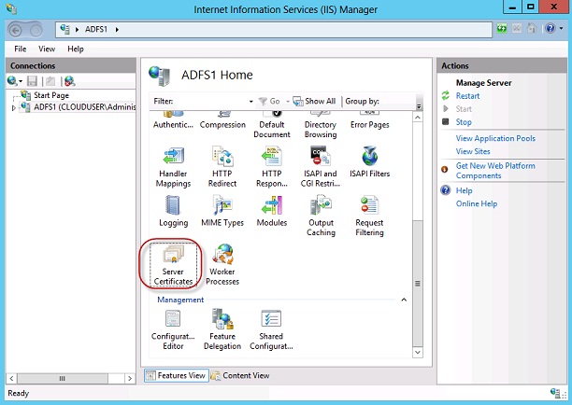Open the Go button dropdown arrow
The image size is (572, 405).
click(x=288, y=101)
